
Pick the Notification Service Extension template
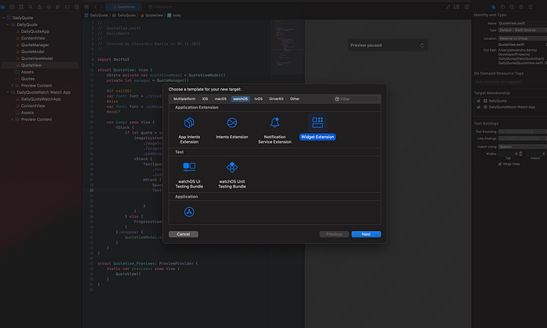pos(274,130)
